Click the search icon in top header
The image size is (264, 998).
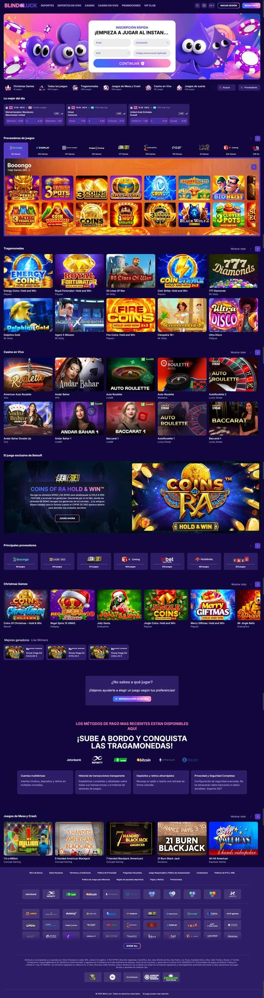pos(197,6)
